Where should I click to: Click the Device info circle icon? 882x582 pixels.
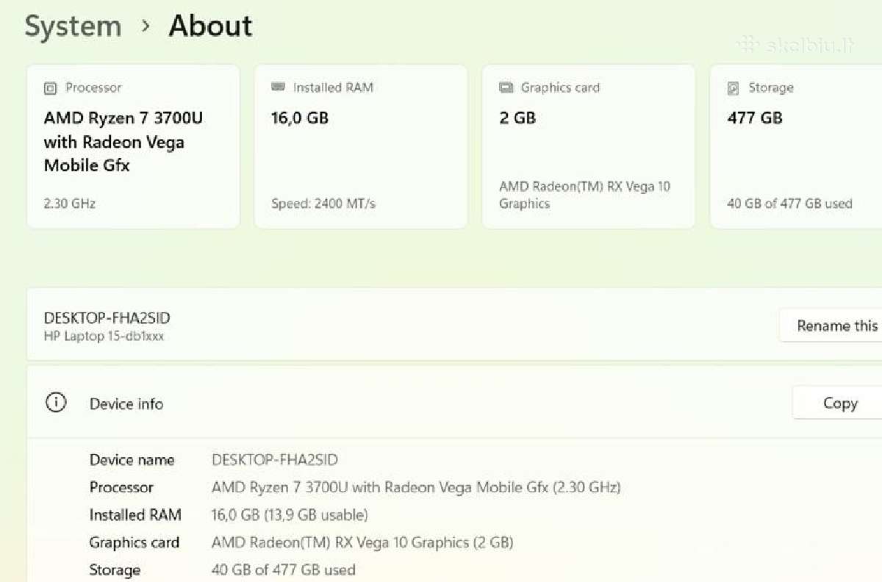coord(56,403)
